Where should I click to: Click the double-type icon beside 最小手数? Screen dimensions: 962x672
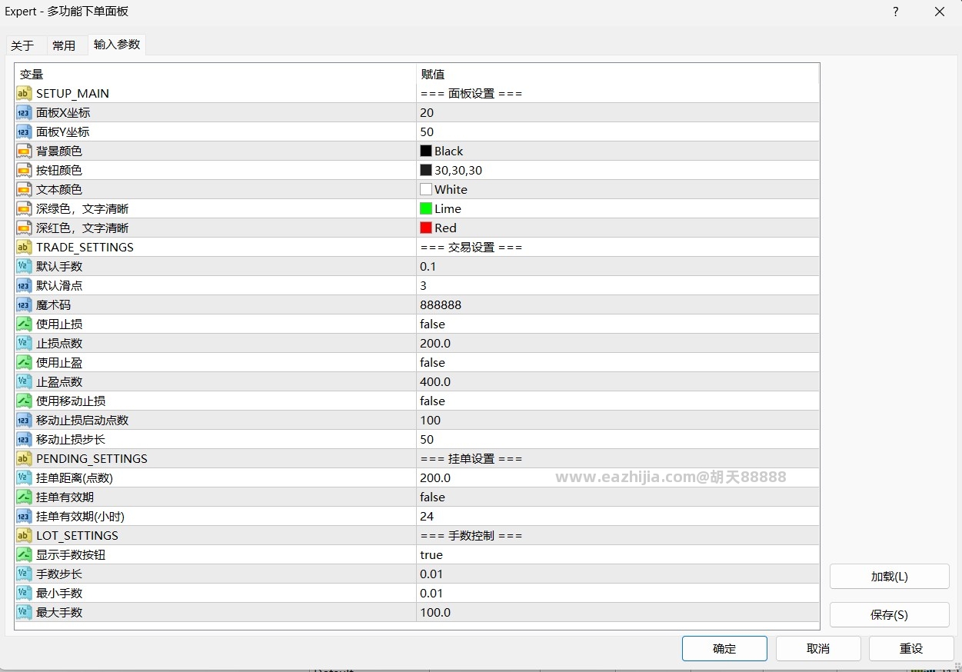point(24,593)
